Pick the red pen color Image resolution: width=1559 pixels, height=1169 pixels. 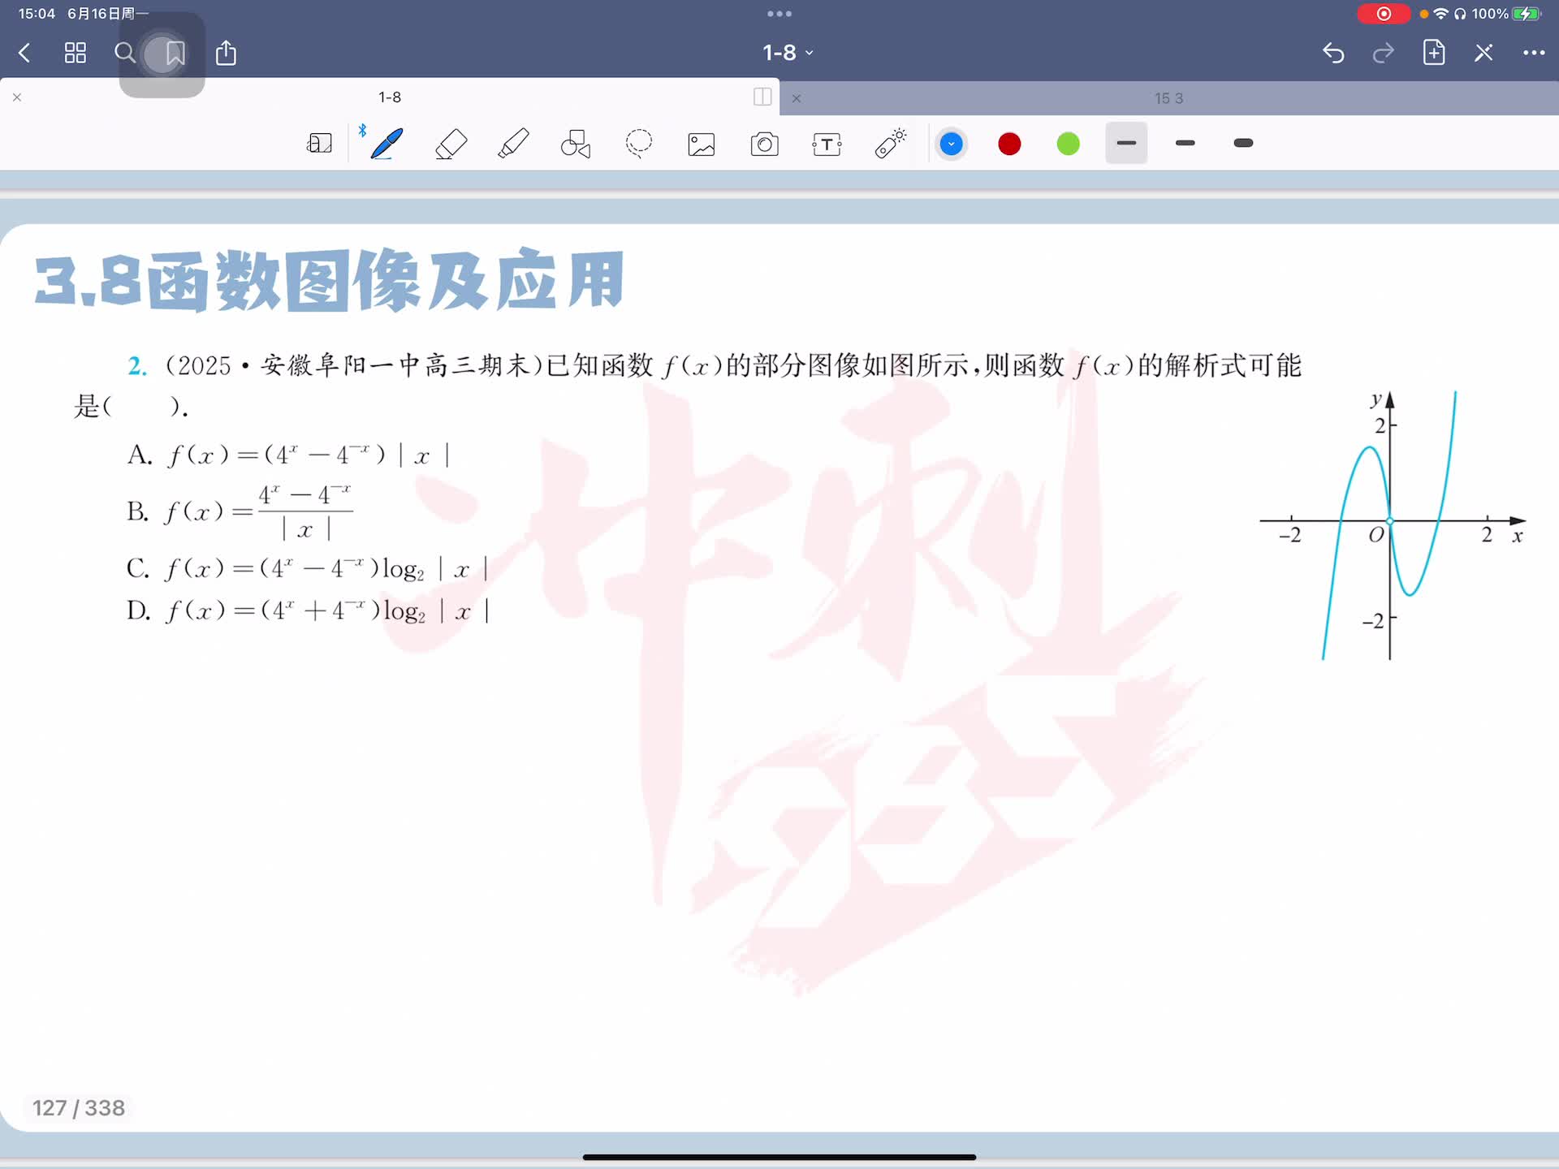(x=1009, y=144)
